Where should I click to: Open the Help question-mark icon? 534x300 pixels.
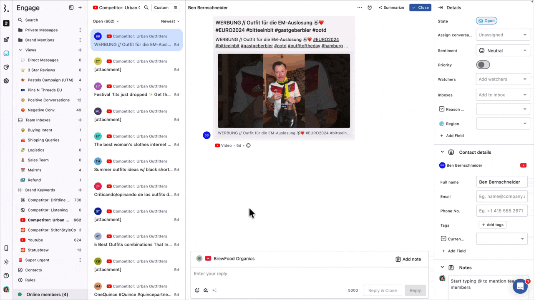(x=6, y=275)
